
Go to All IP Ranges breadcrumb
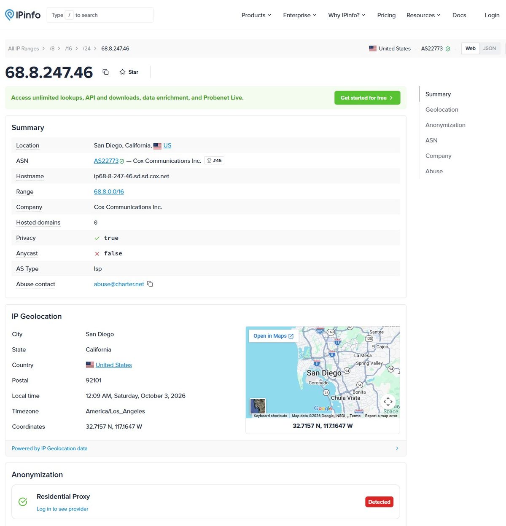[x=24, y=49]
